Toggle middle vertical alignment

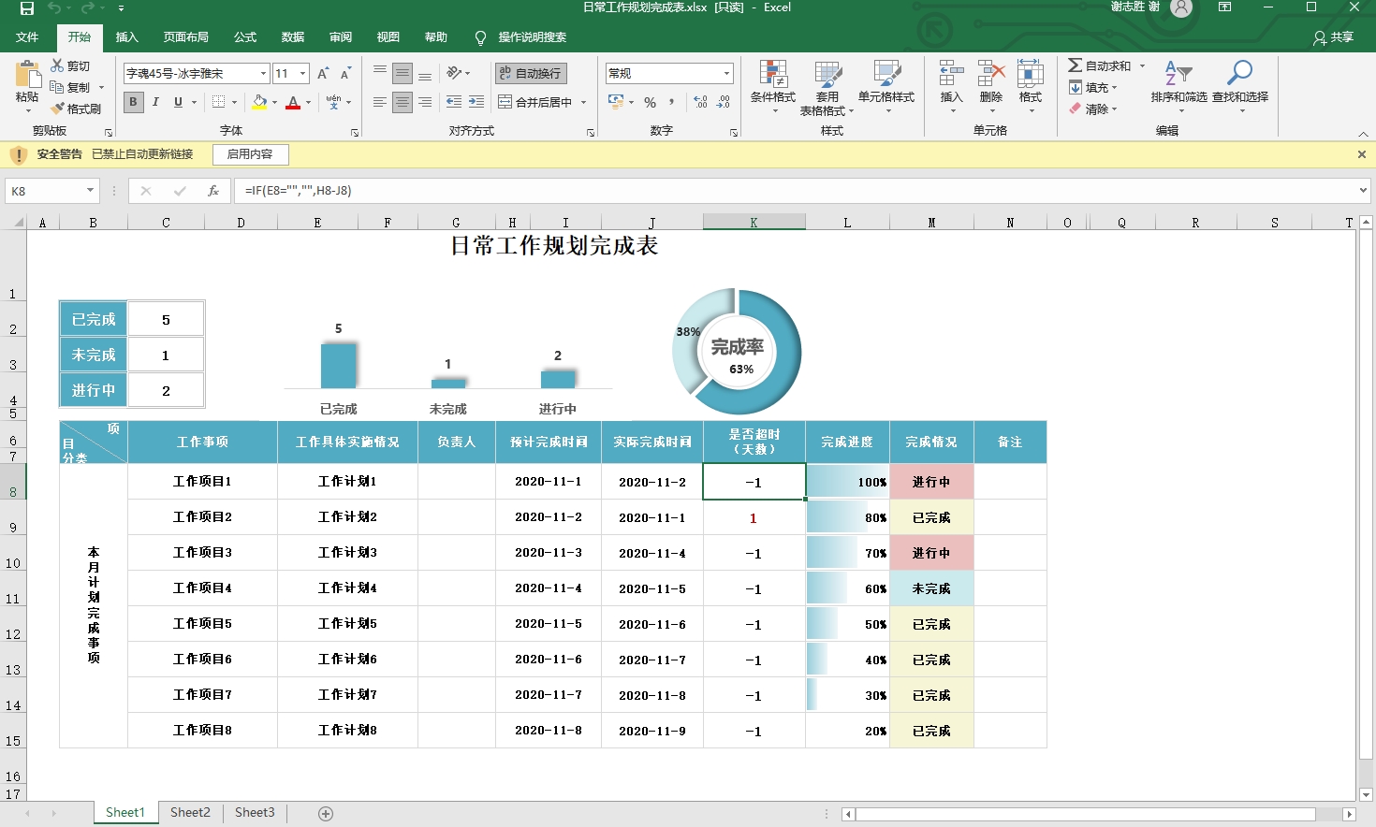coord(403,73)
